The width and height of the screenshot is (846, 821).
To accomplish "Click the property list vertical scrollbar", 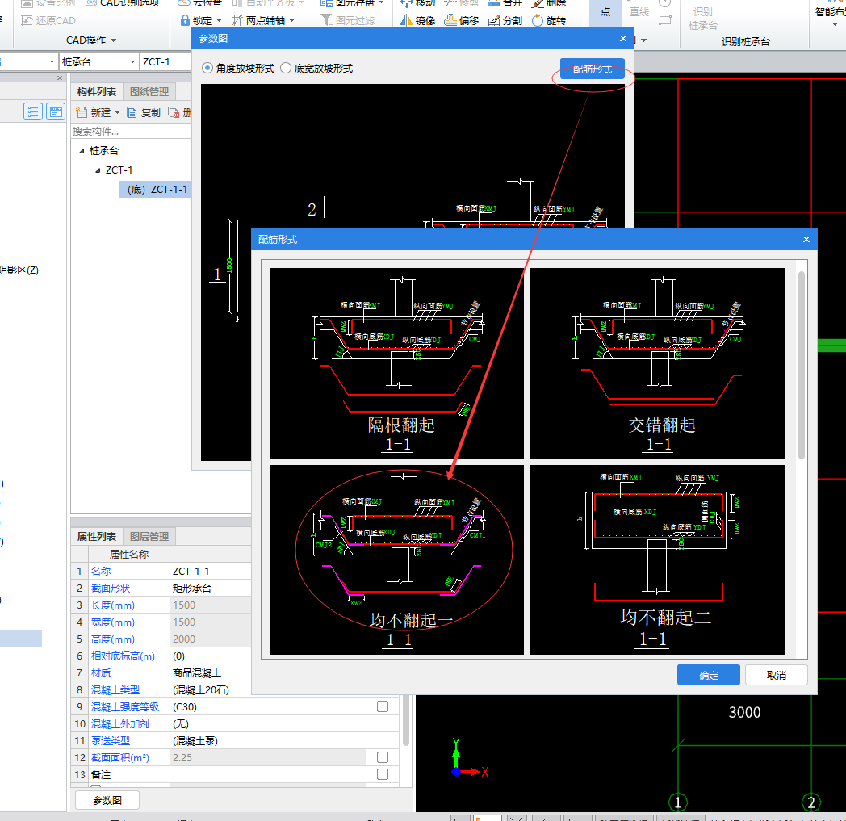I will pyautogui.click(x=406, y=720).
